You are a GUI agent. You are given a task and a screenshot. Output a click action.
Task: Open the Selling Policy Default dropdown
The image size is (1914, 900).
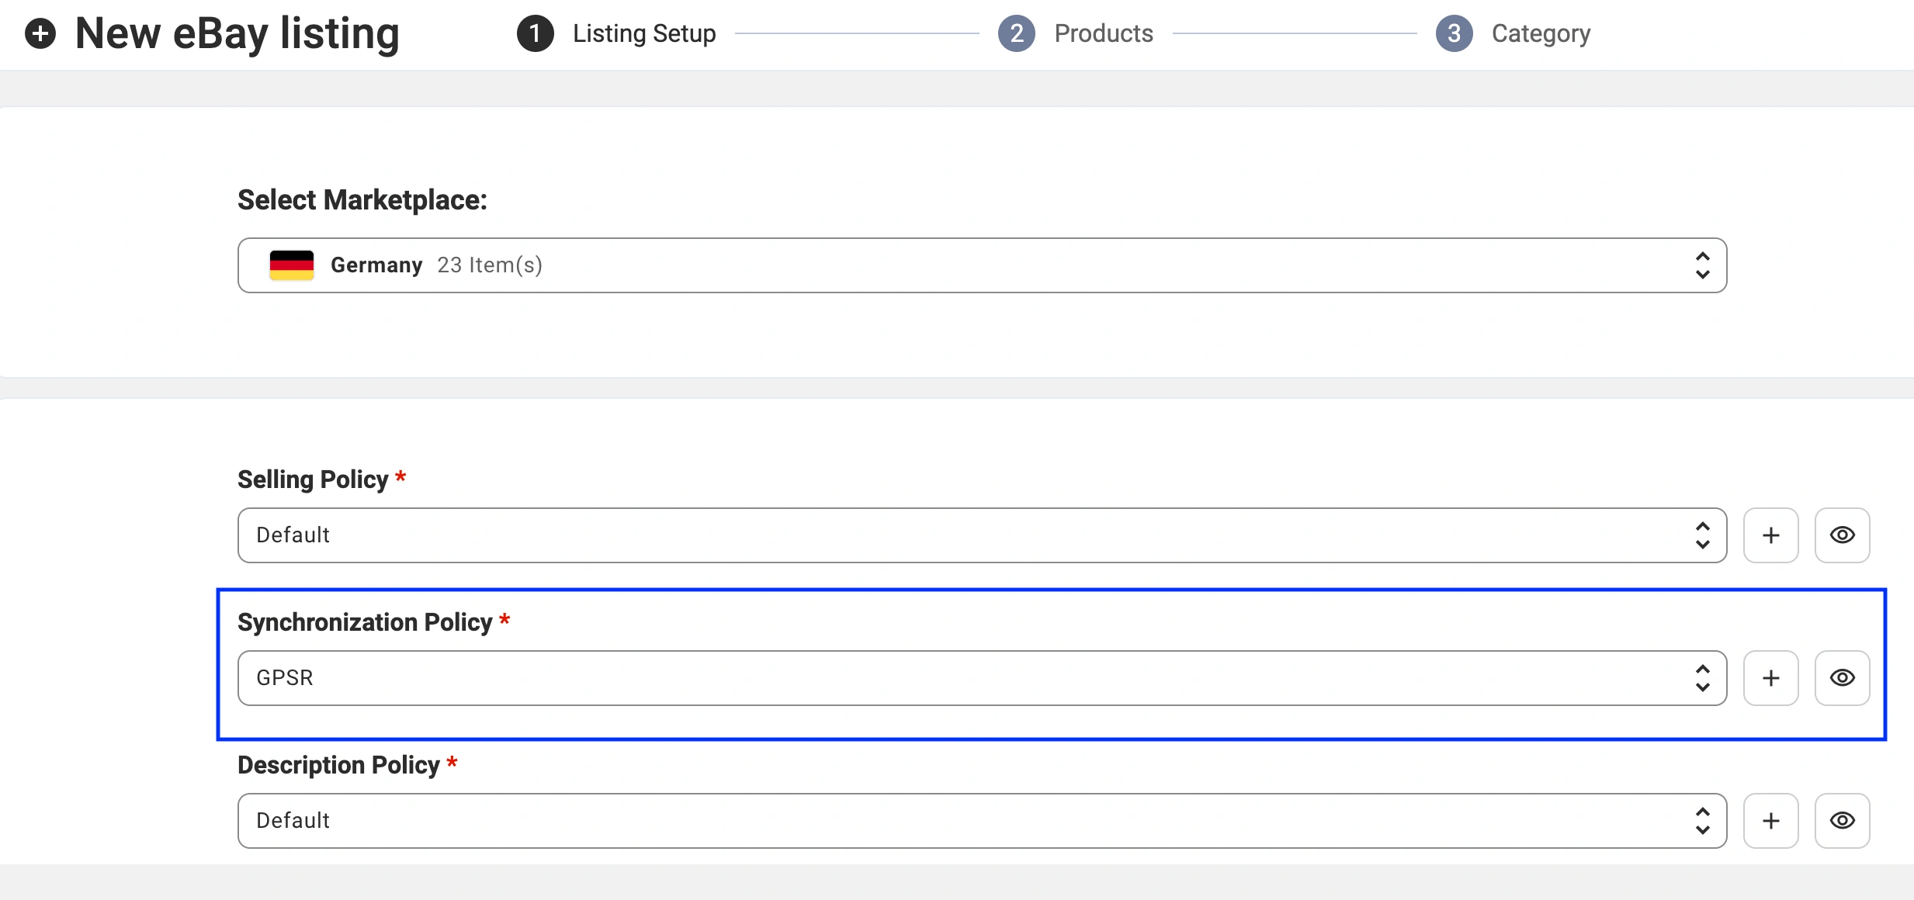[x=982, y=535]
